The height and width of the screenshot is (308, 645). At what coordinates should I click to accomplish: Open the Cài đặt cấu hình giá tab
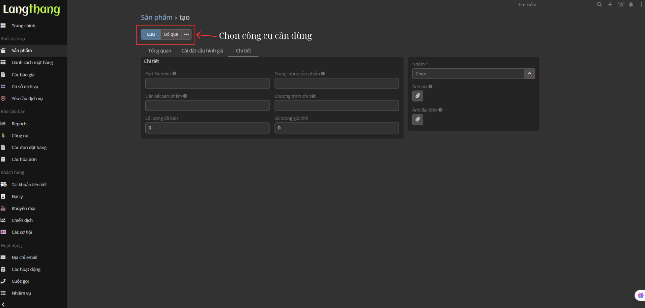202,51
